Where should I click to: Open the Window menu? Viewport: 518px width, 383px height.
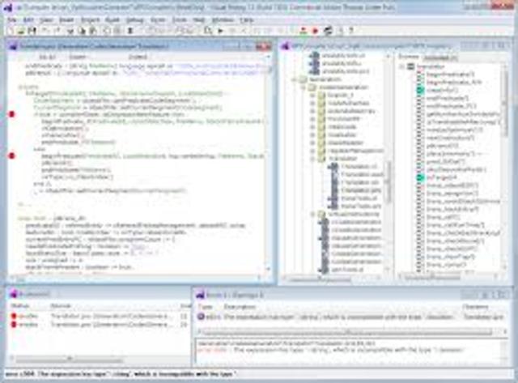tap(223, 20)
